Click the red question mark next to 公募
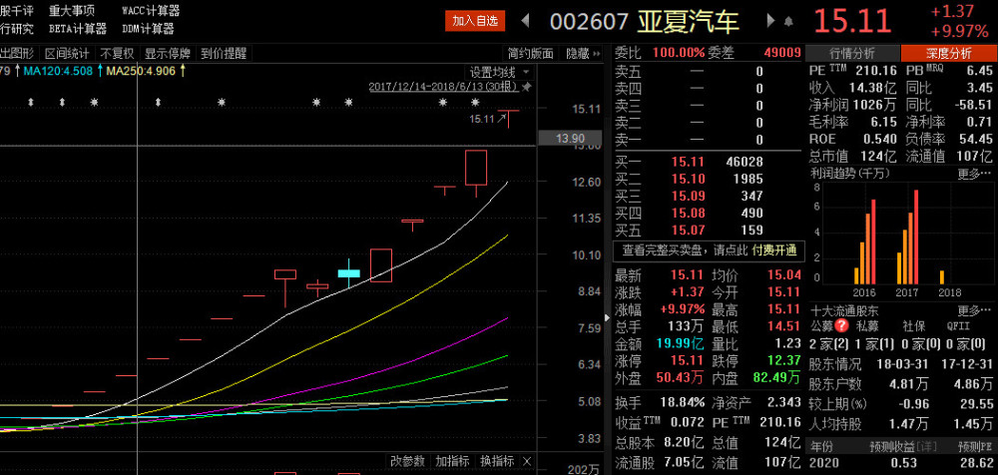 click(842, 326)
